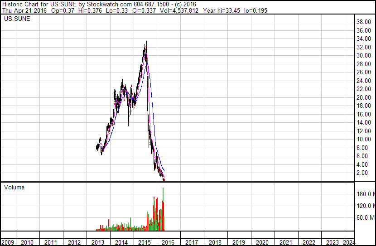This screenshot has height=246, width=376.
Task: Click the 60.0 M volume axis label
Action: pos(366,217)
